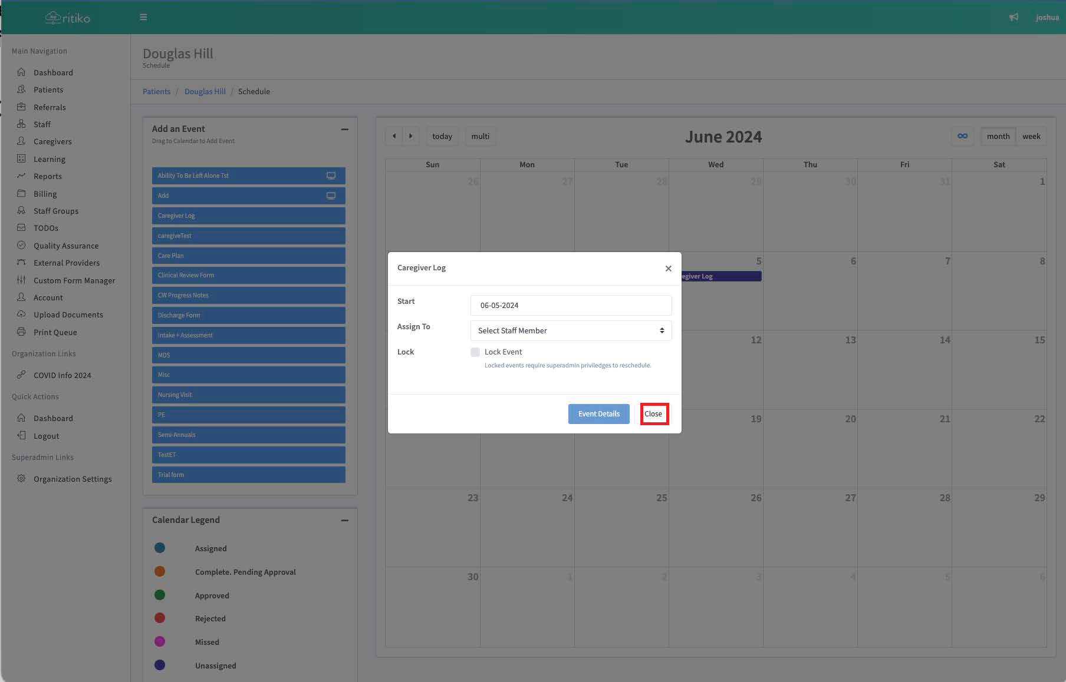This screenshot has width=1066, height=682.
Task: Go to previous month with left arrow
Action: (394, 136)
